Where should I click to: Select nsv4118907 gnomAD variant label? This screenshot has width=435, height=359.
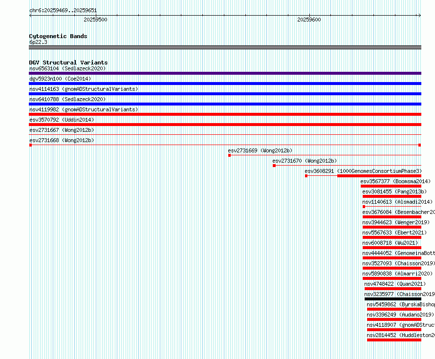401,325
